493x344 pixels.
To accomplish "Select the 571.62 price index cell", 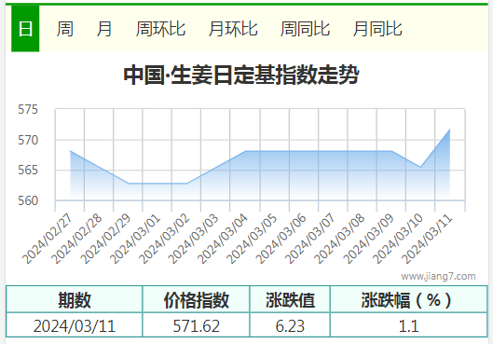I will (197, 325).
